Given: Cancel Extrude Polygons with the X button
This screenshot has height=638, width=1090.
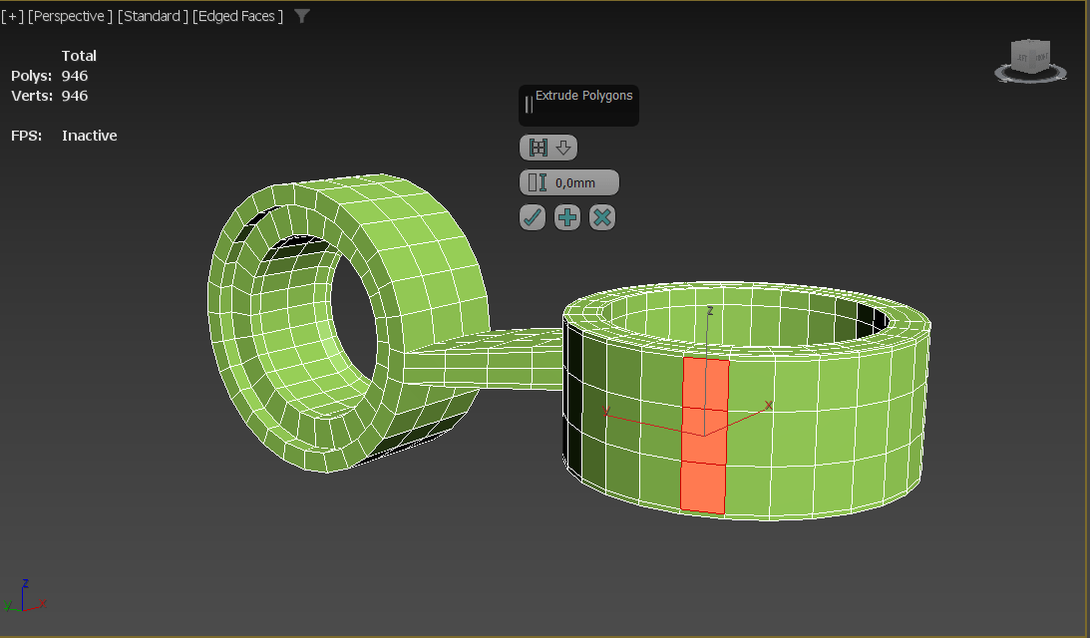Looking at the screenshot, I should [601, 217].
